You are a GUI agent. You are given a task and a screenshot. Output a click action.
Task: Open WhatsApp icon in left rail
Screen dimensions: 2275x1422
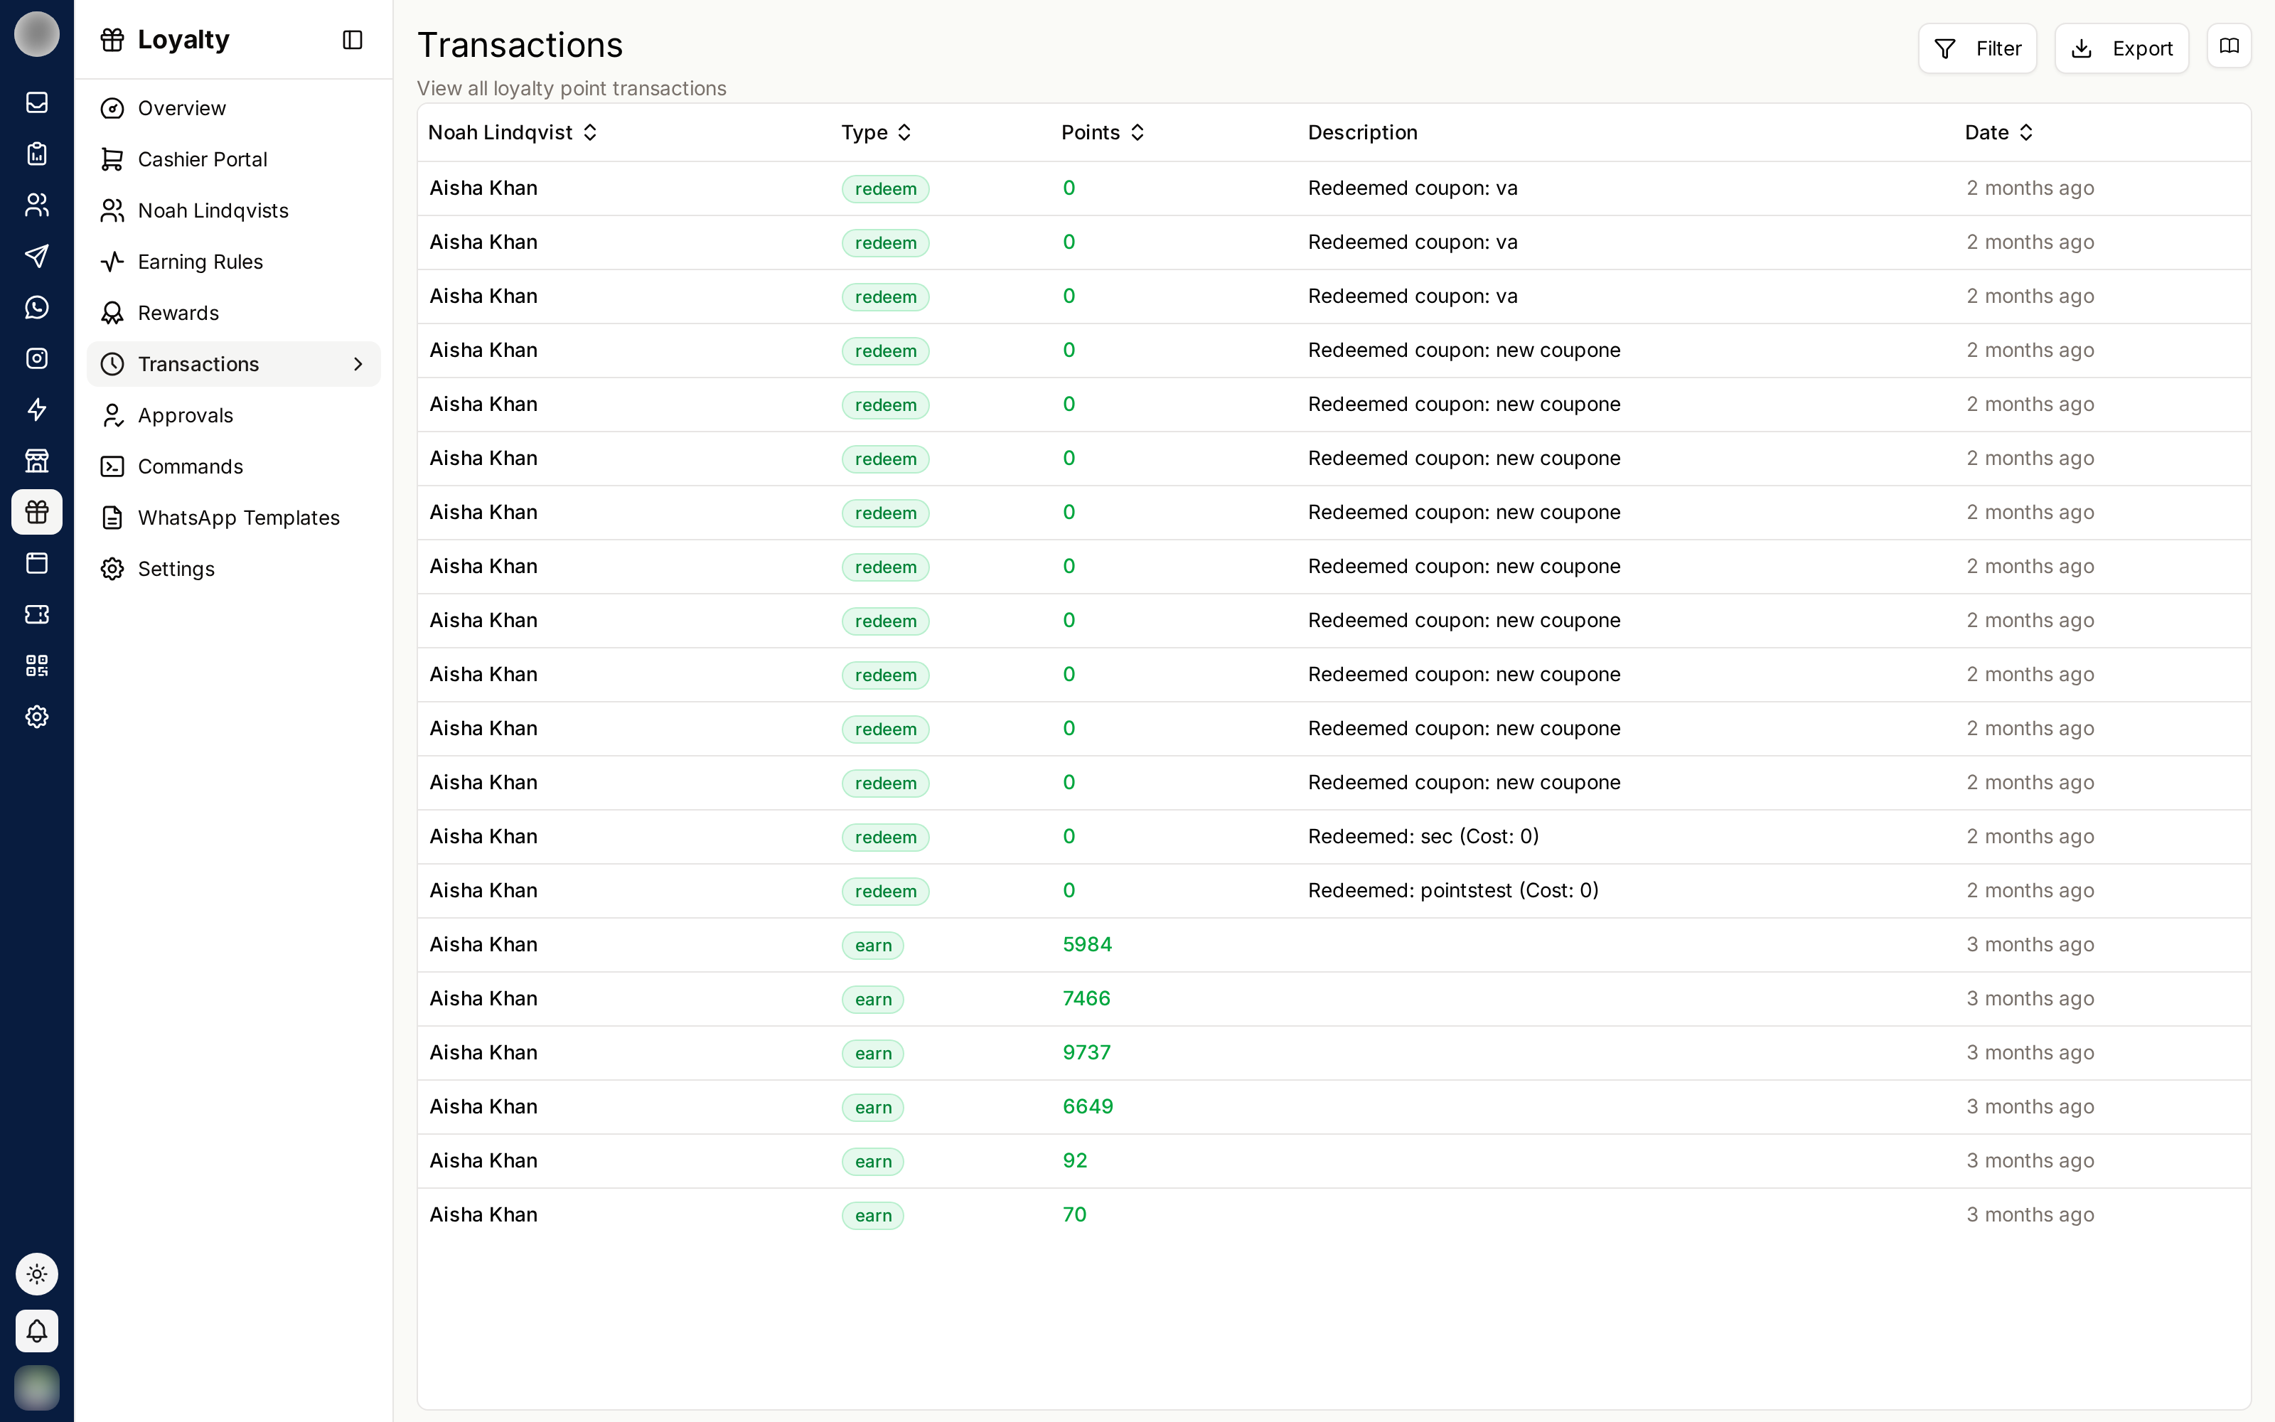point(37,308)
